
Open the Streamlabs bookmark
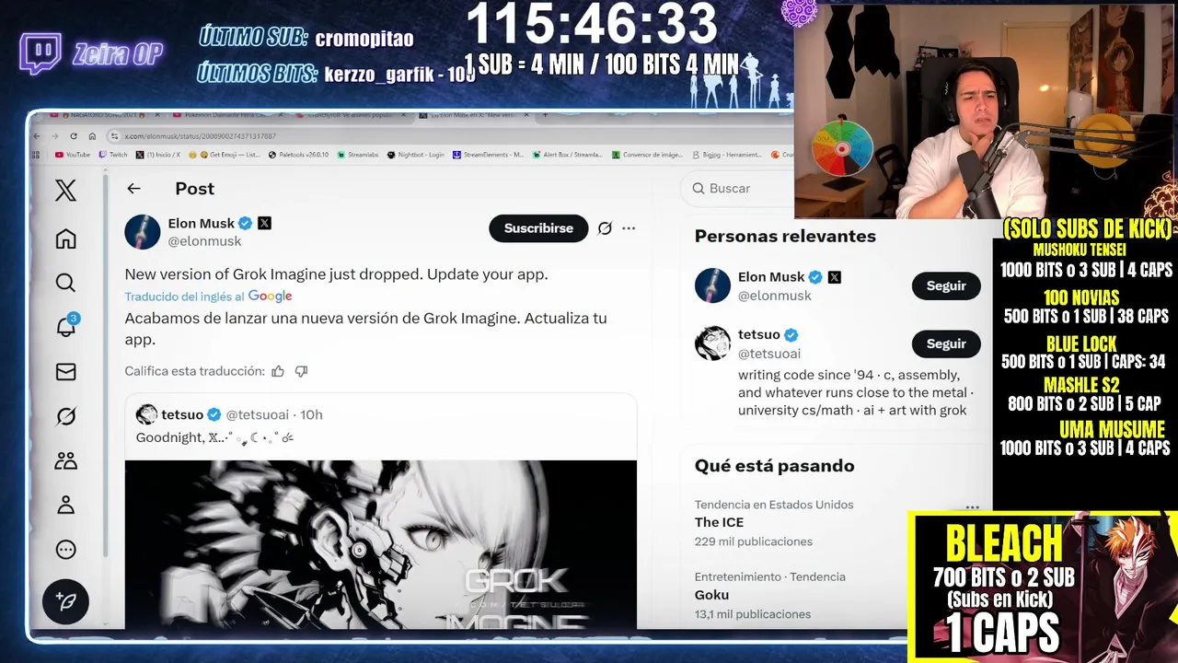358,155
